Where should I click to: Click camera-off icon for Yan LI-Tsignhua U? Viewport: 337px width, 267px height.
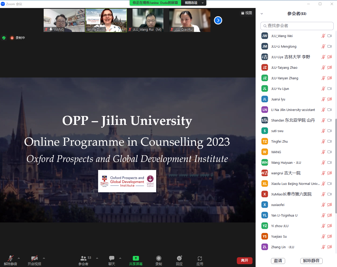pos(330,215)
